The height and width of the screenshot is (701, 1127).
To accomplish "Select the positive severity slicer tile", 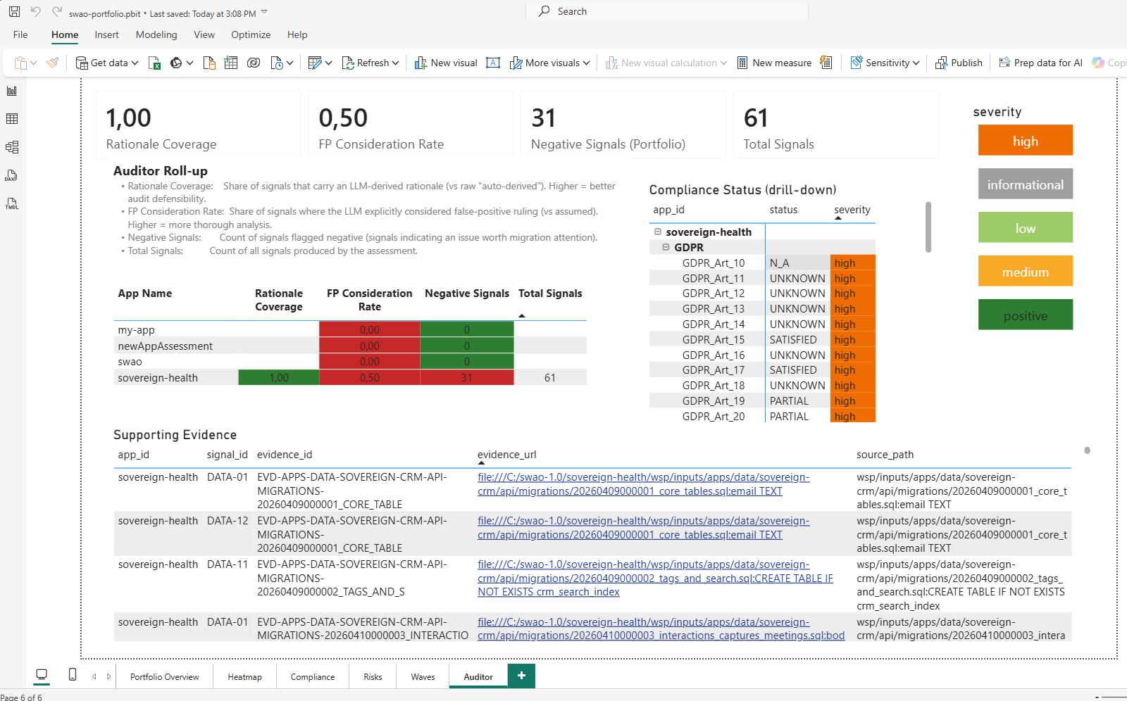I will (1026, 315).
